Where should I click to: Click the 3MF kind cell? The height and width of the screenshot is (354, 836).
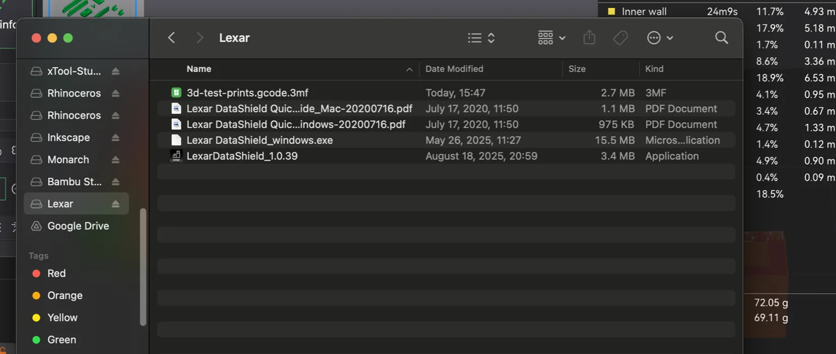pos(655,93)
